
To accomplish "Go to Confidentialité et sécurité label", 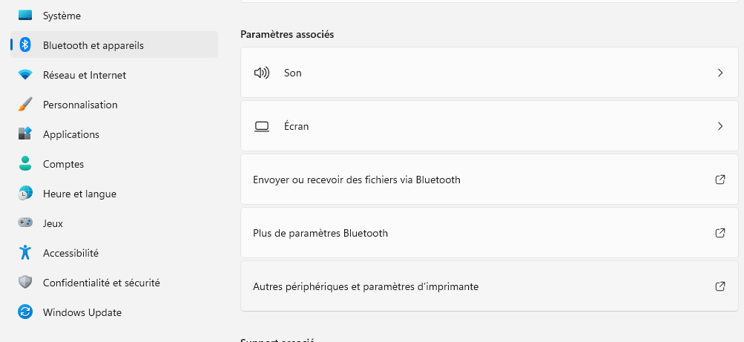I will pyautogui.click(x=102, y=283).
